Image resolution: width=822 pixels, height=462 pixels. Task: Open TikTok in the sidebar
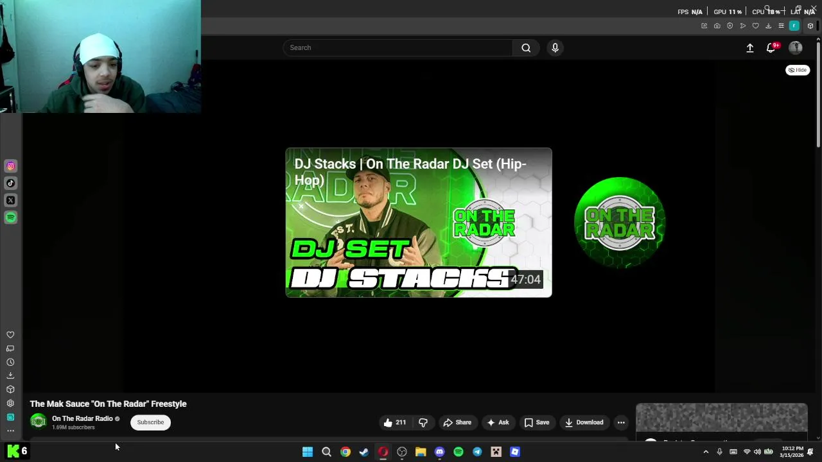coord(10,184)
